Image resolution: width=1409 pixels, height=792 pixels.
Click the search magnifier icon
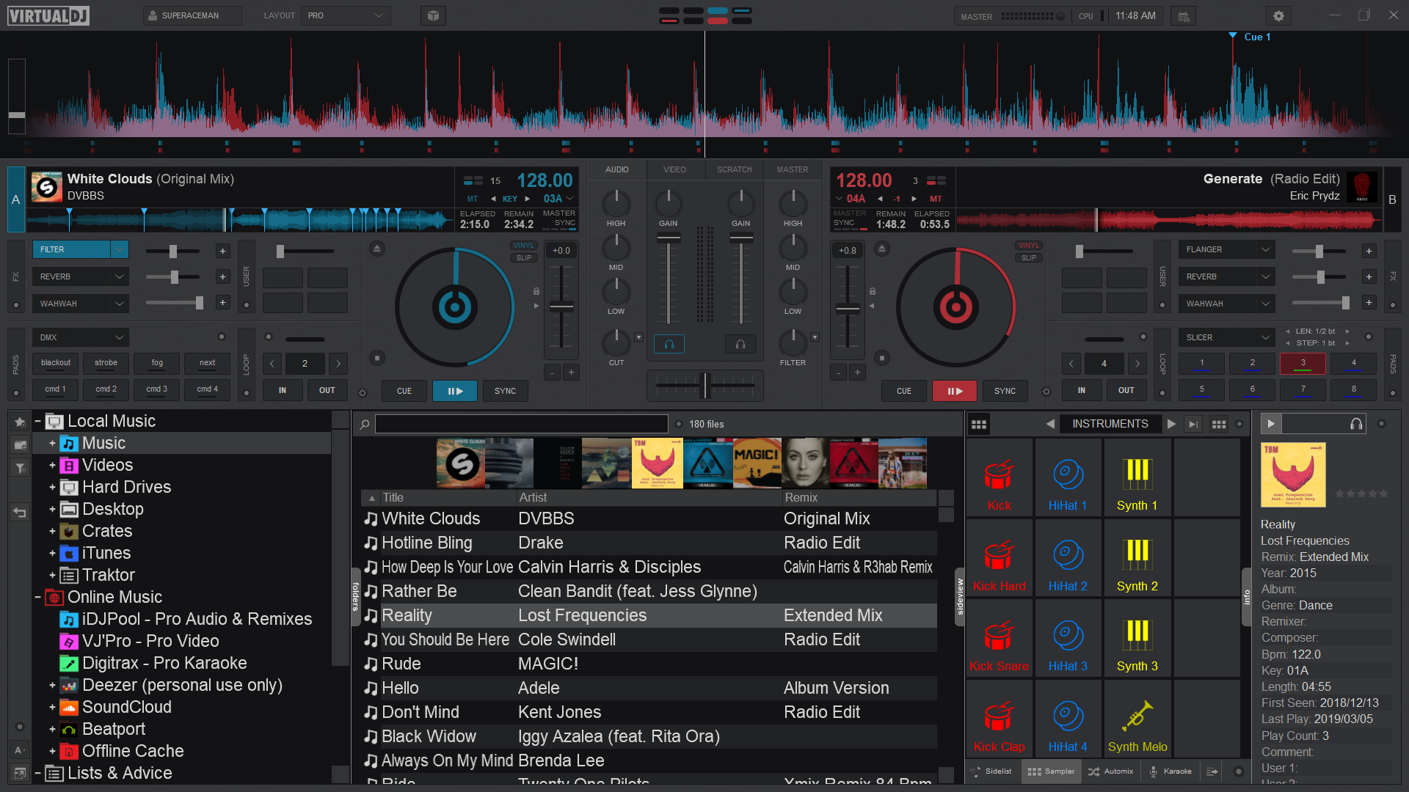pos(364,424)
